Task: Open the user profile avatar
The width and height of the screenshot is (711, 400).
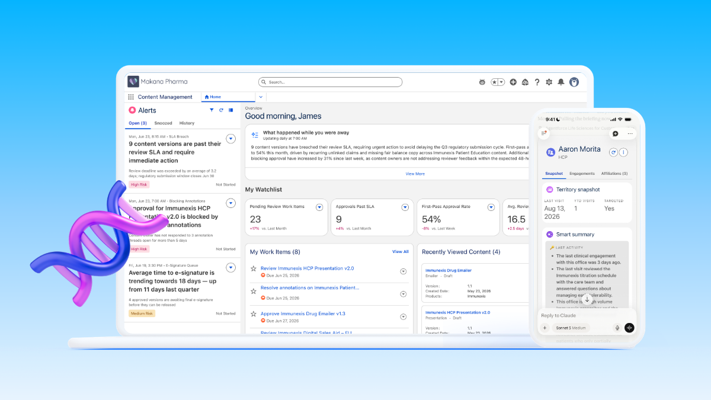Action: coord(574,82)
